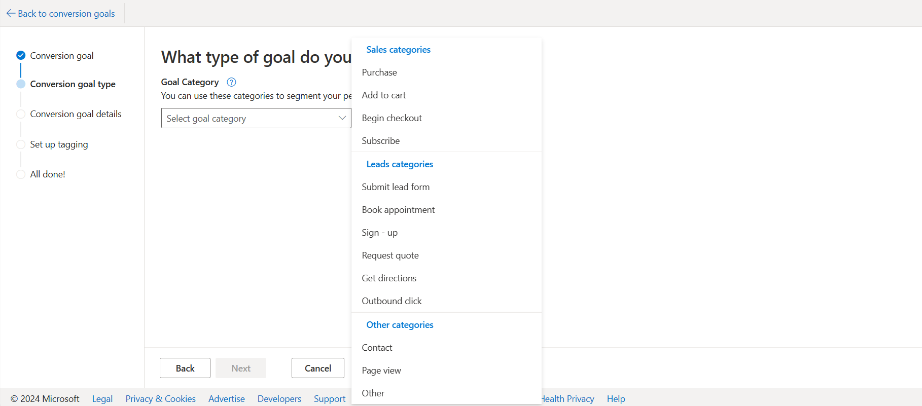Pick Outbound click category
The width and height of the screenshot is (922, 406).
click(446, 301)
